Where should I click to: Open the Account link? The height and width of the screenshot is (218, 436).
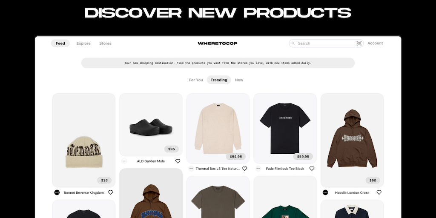coord(375,43)
